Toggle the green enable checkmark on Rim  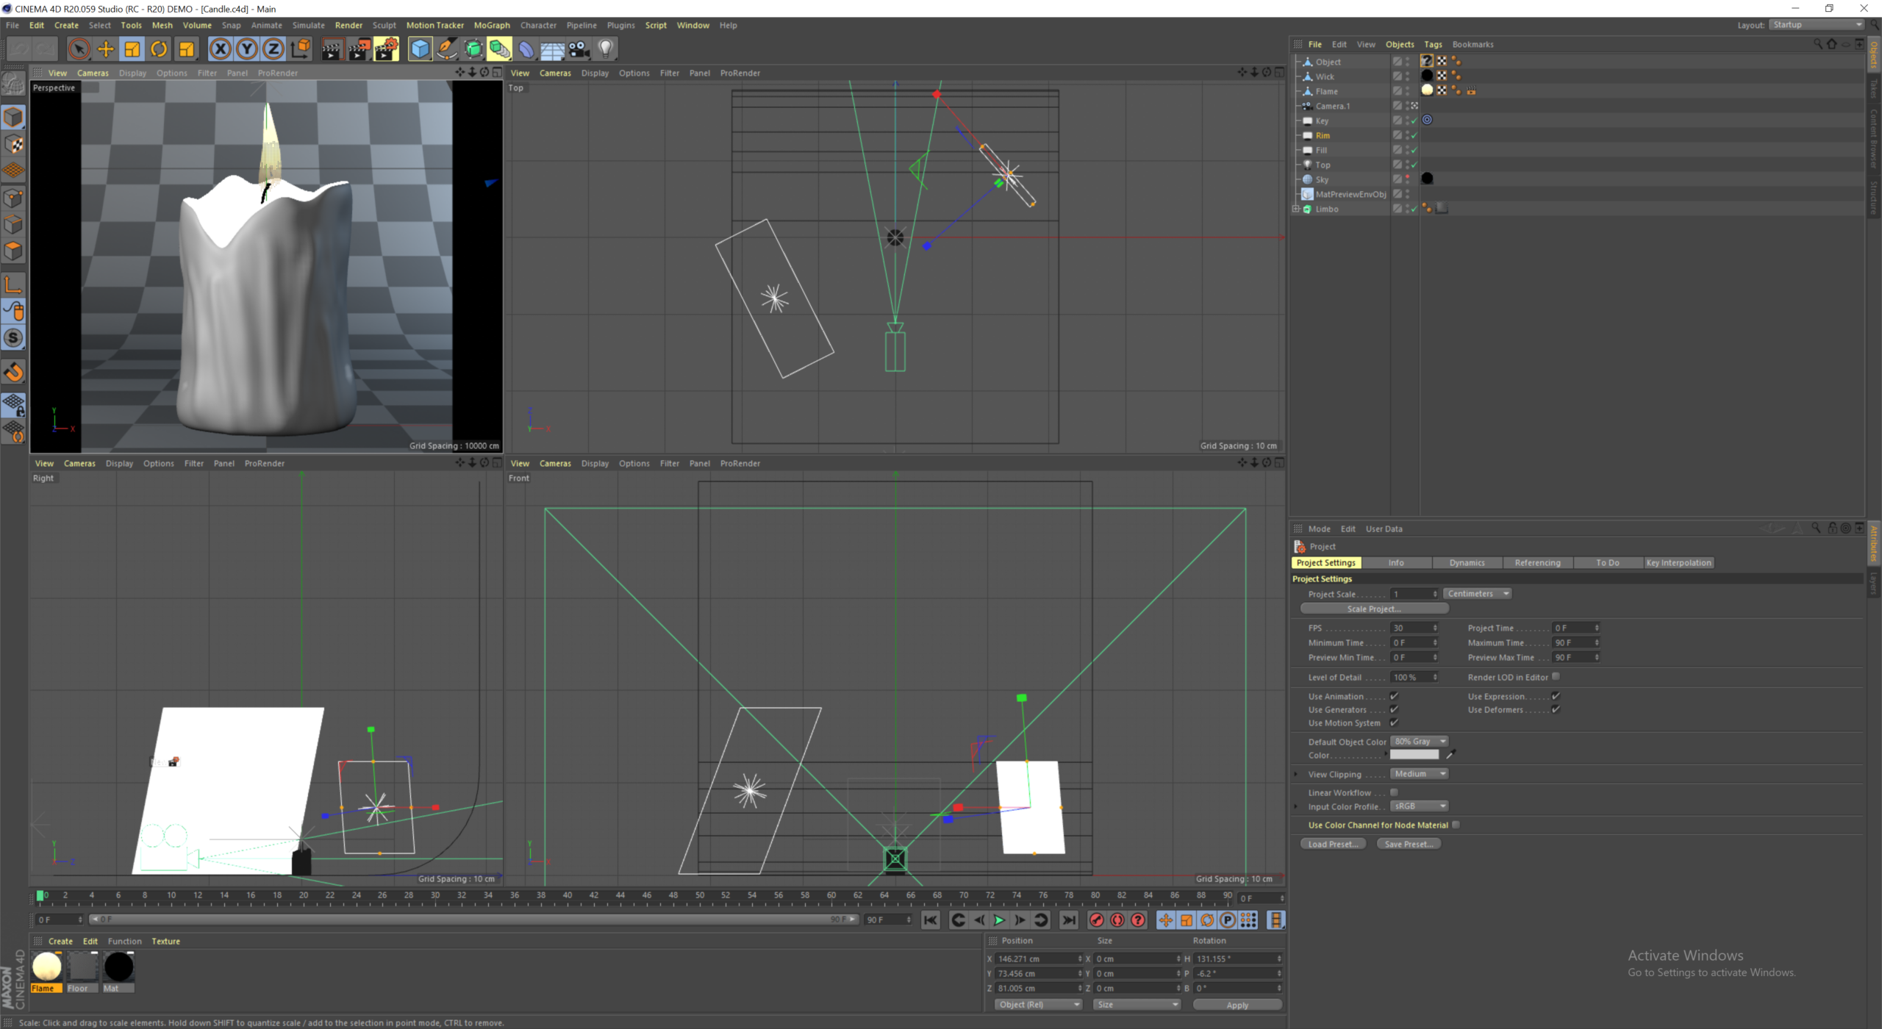point(1413,135)
